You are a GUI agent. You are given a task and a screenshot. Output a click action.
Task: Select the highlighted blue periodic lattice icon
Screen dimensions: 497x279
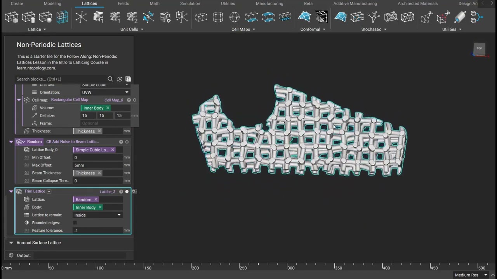[x=62, y=17]
